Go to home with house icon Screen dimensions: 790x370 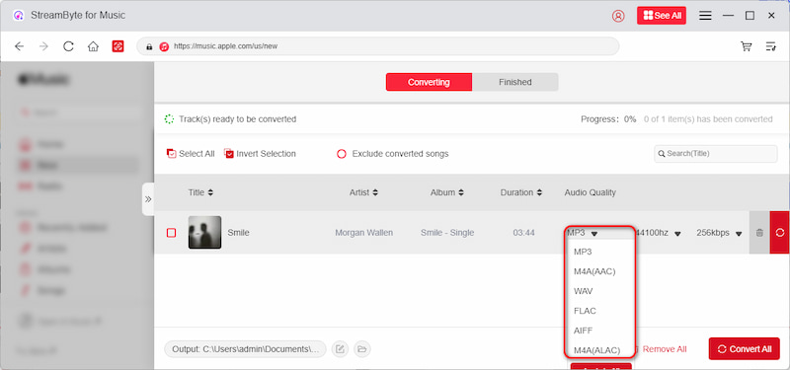pyautogui.click(x=93, y=46)
